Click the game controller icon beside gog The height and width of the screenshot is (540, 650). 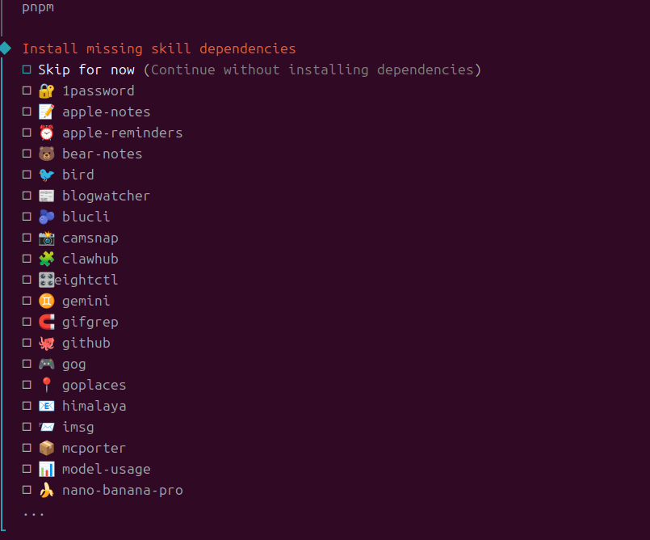pos(46,364)
